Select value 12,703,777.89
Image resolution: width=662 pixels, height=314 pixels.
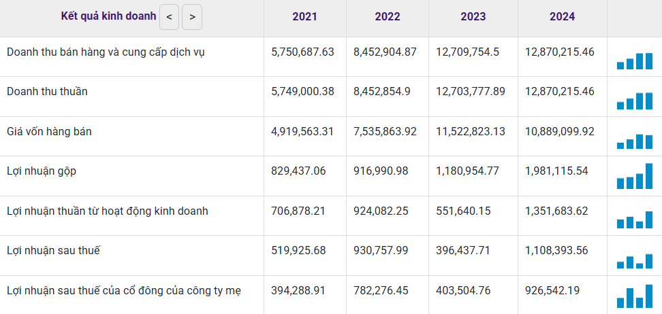click(x=471, y=91)
